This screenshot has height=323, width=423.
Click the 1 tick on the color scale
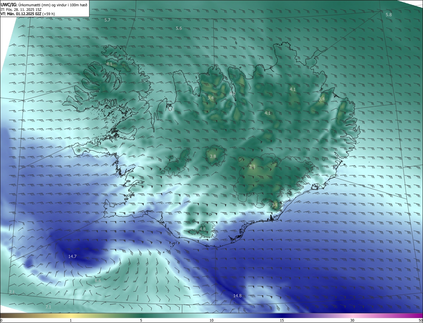[71, 320]
